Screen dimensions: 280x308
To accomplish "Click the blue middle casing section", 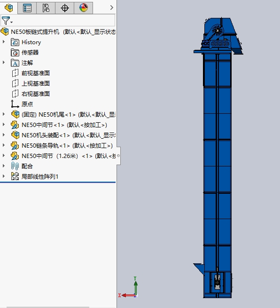I will [218, 166].
